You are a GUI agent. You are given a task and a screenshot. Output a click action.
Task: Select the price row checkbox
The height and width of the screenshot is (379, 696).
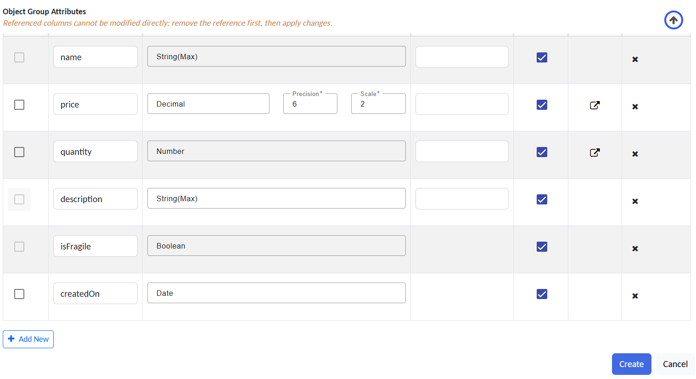tap(19, 105)
